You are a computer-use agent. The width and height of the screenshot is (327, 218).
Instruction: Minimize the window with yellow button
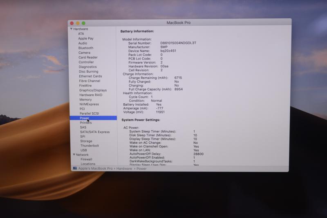[78, 23]
